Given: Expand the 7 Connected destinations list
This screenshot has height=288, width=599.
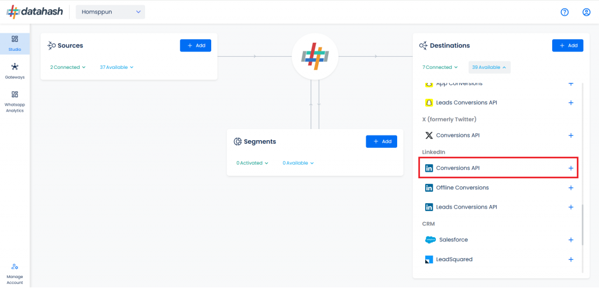Looking at the screenshot, I should (x=440, y=67).
